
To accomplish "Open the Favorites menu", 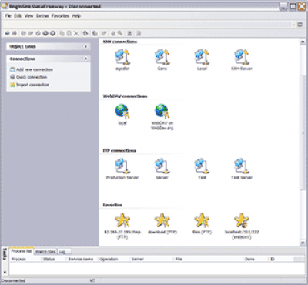I will coord(60,16).
